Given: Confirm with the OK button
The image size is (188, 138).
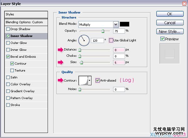Looking at the screenshot, I should [x=170, y=14].
